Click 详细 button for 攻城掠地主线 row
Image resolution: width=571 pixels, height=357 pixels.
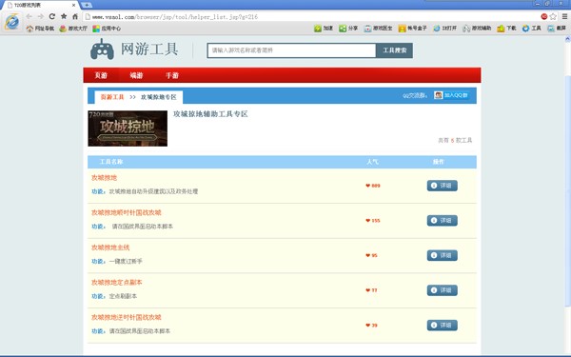click(443, 255)
